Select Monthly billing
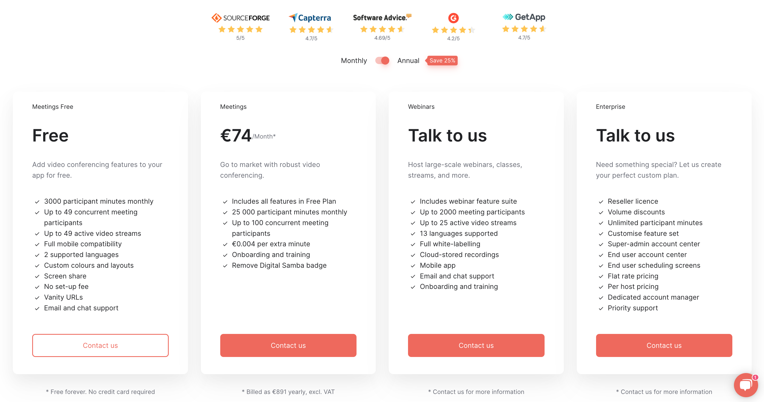The image size is (764, 402). (x=354, y=60)
